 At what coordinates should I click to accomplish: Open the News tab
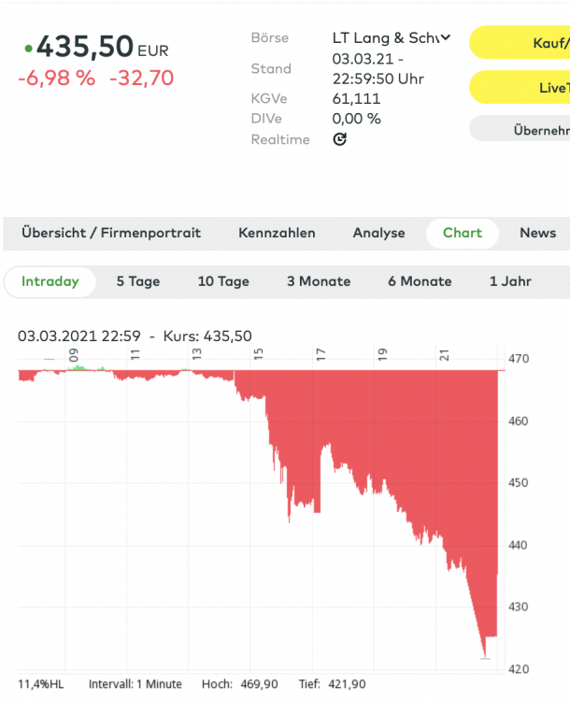[537, 233]
